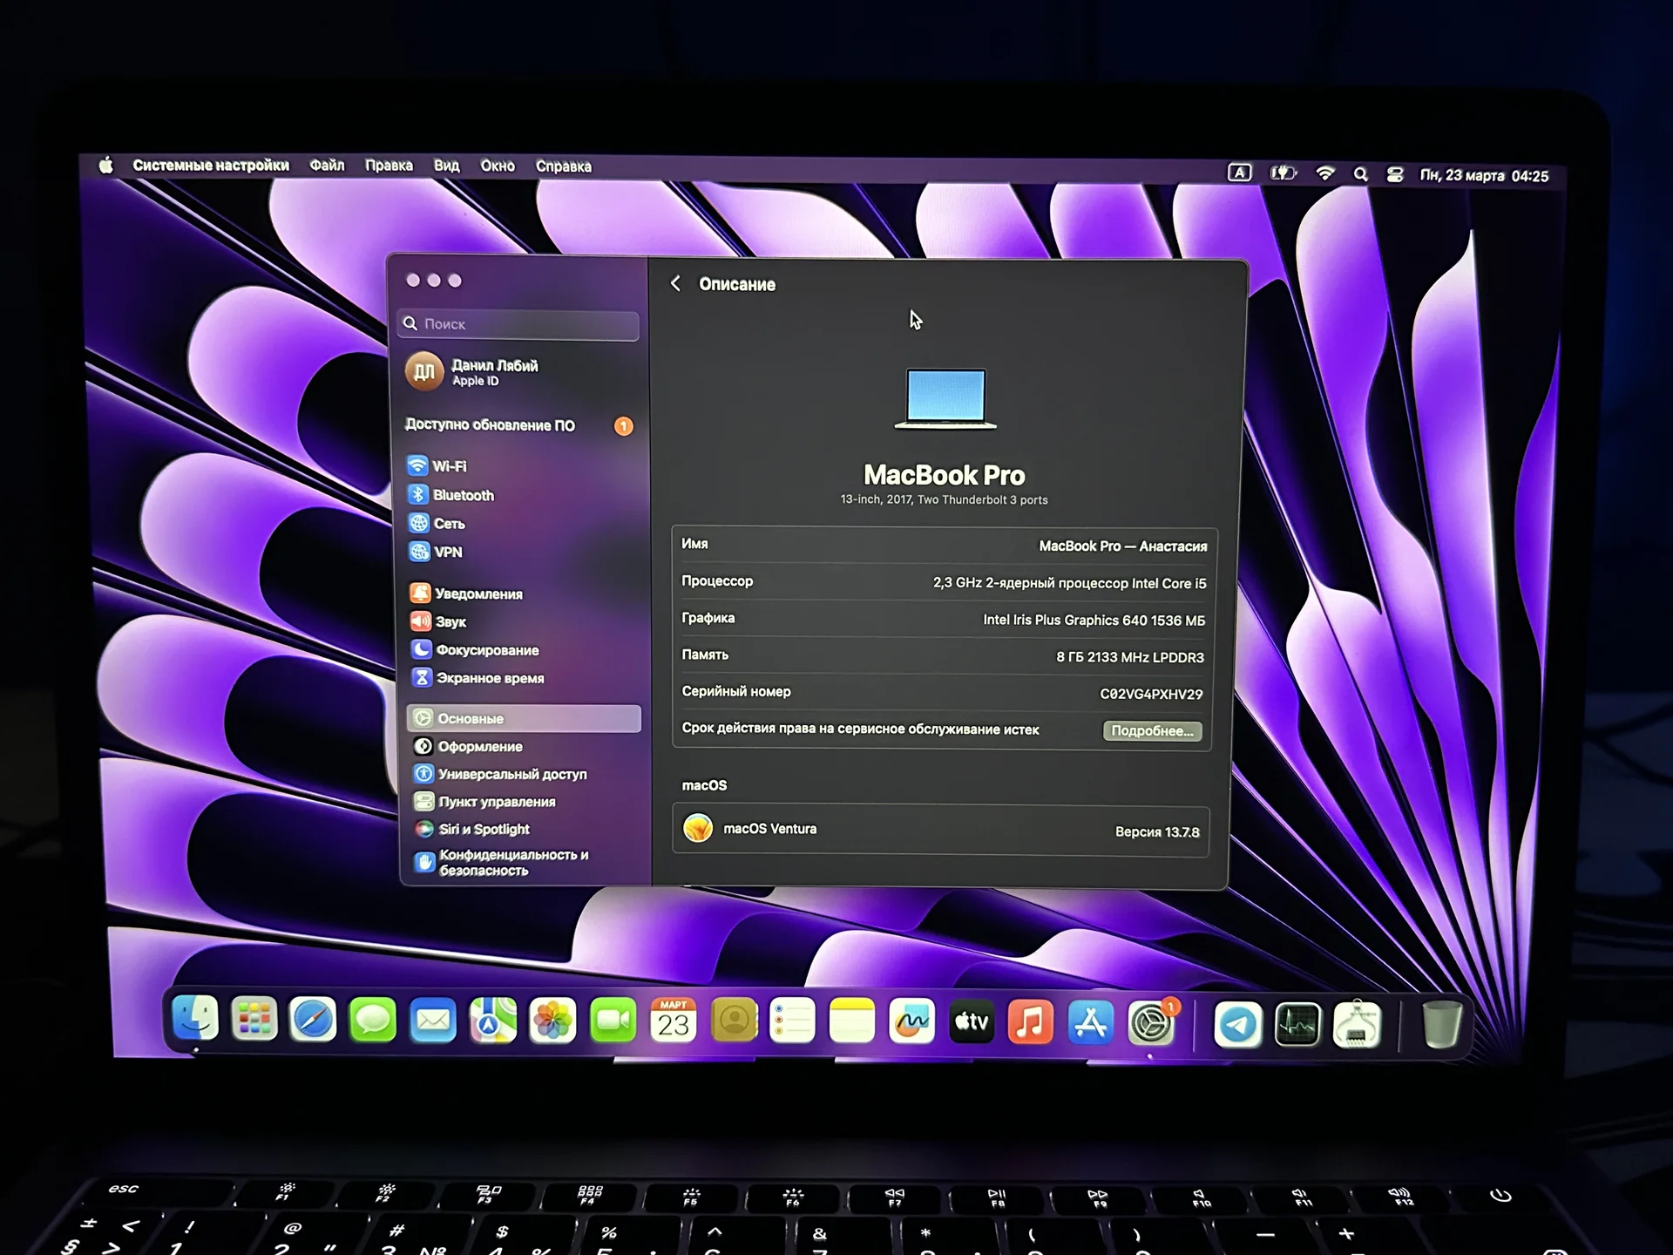Open Фокусирование settings

click(475, 650)
